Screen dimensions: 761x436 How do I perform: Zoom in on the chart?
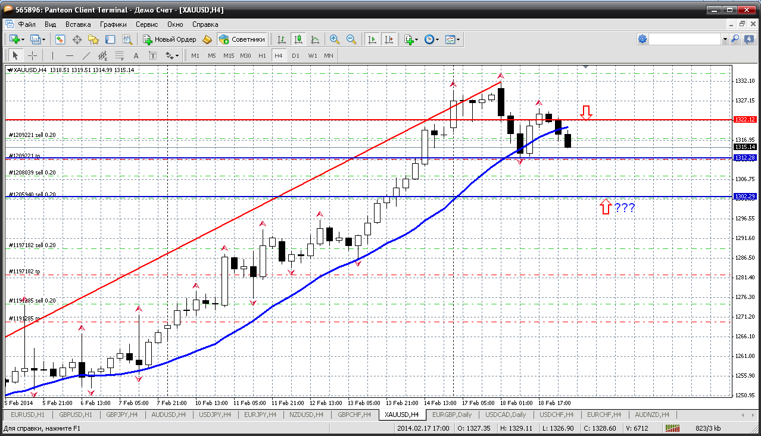tap(335, 39)
